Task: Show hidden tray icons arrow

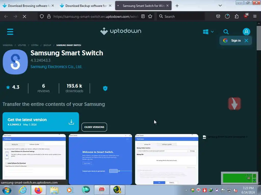Action: [186, 190]
